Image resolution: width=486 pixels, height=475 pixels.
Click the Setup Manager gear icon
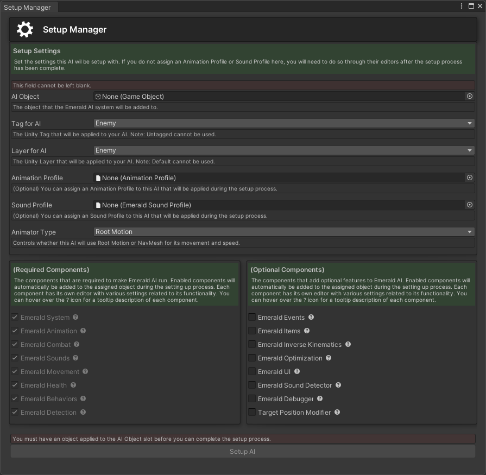(x=24, y=29)
